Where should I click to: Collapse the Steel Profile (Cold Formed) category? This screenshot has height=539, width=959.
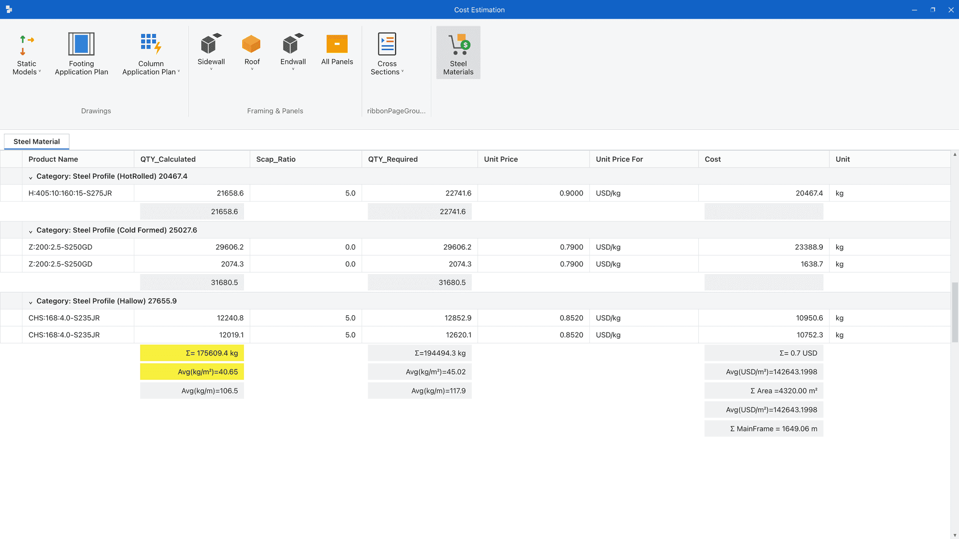31,231
